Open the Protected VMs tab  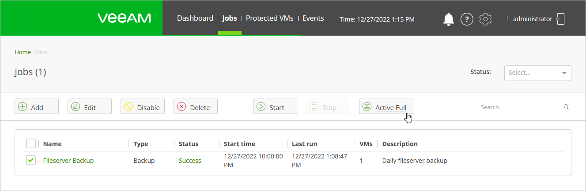point(269,18)
